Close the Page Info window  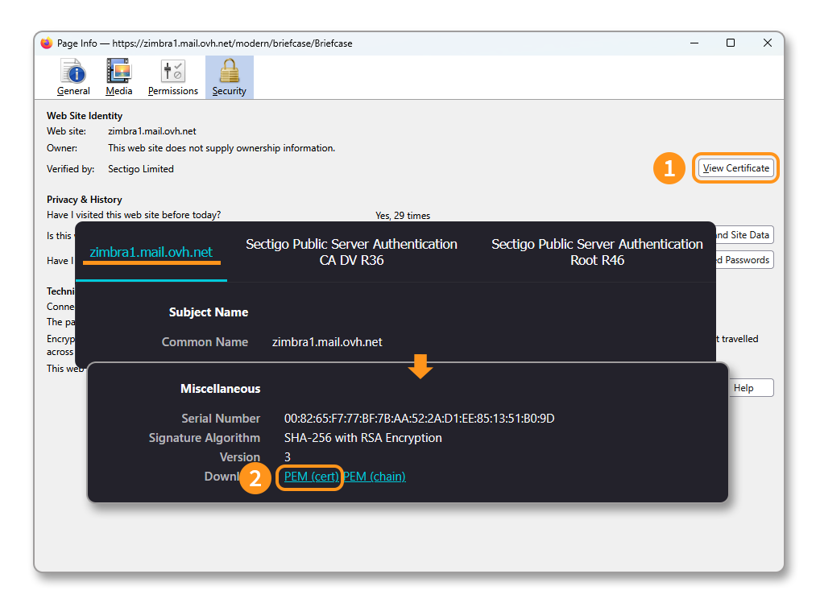pos(767,43)
